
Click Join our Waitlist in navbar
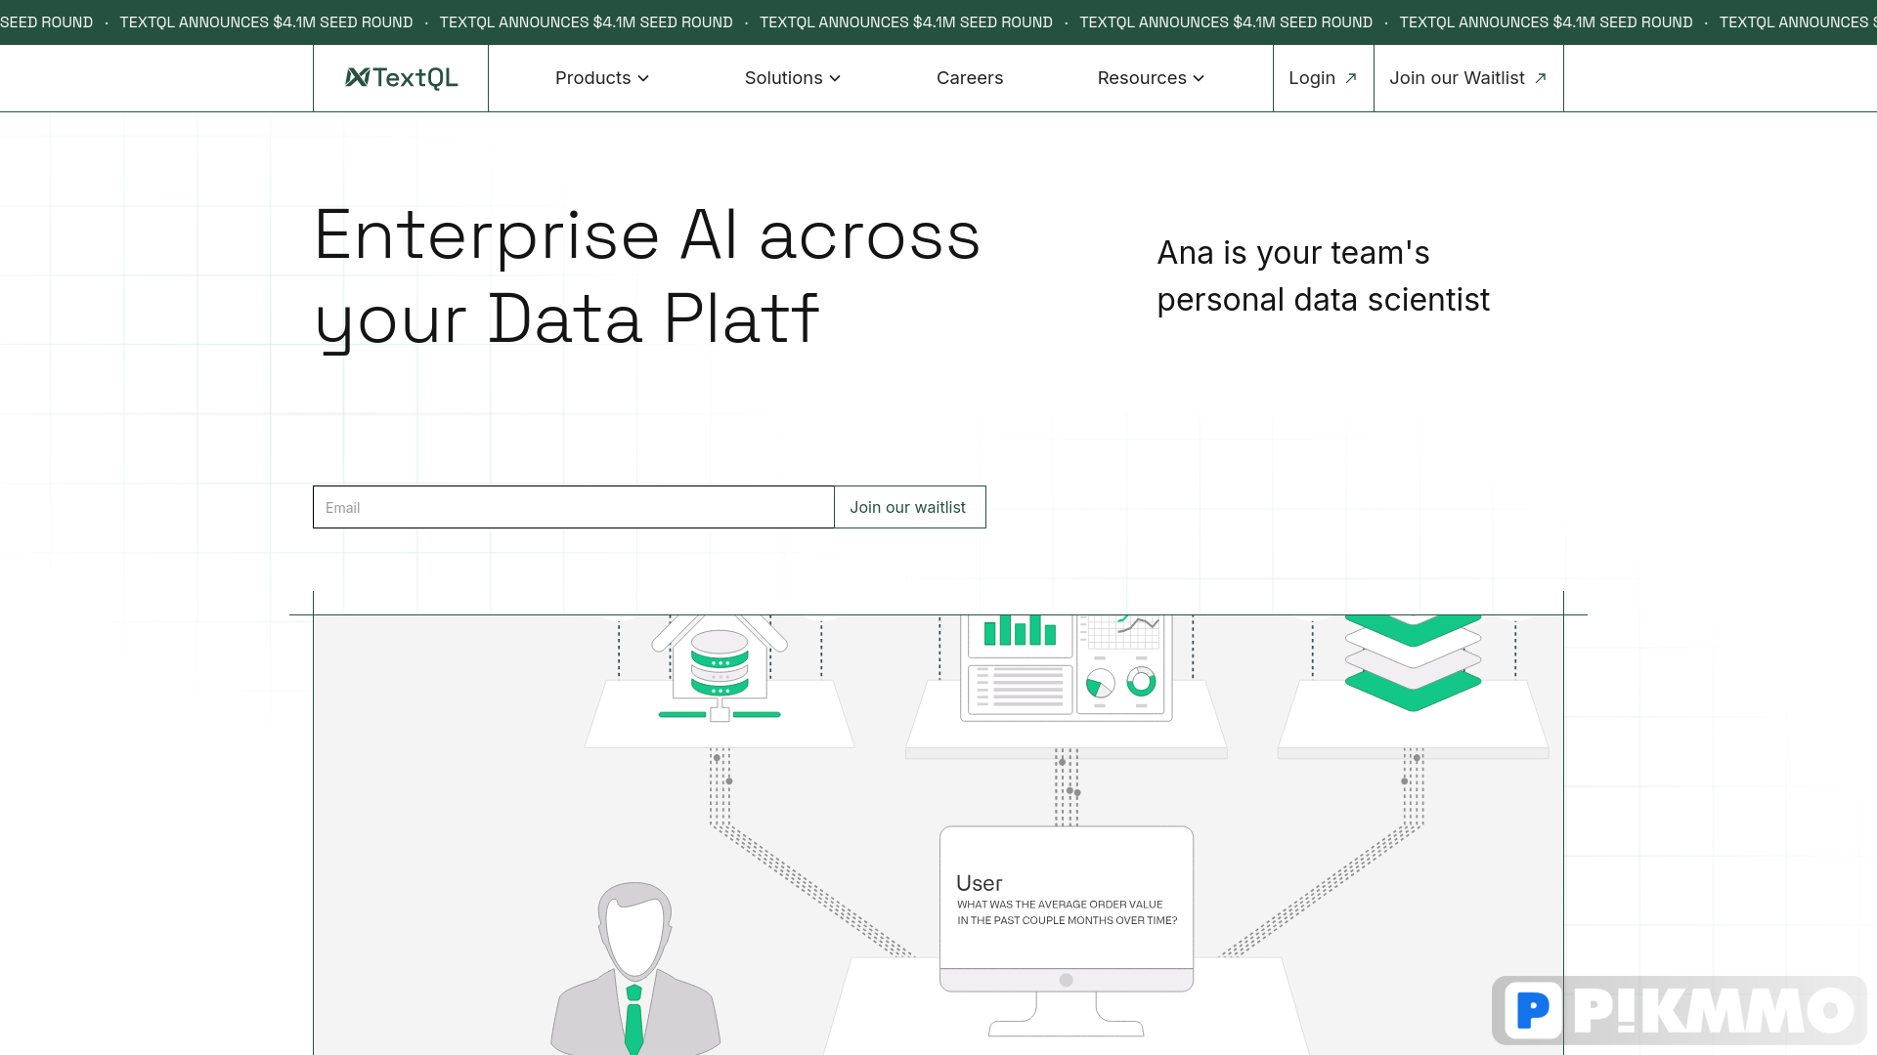[x=1468, y=78]
